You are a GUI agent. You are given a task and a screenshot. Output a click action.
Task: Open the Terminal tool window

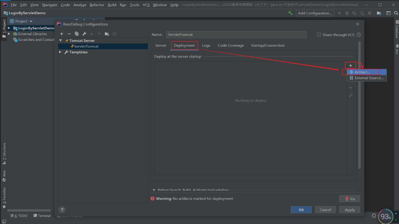(x=42, y=216)
